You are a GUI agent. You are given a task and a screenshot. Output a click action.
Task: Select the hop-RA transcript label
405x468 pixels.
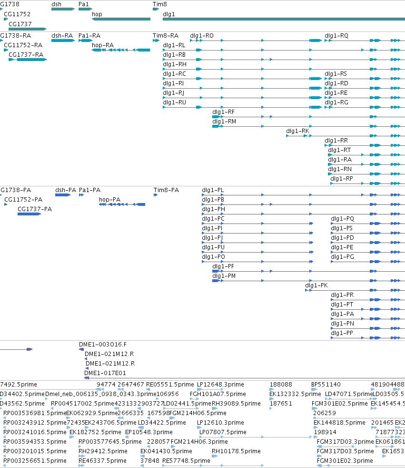point(103,45)
